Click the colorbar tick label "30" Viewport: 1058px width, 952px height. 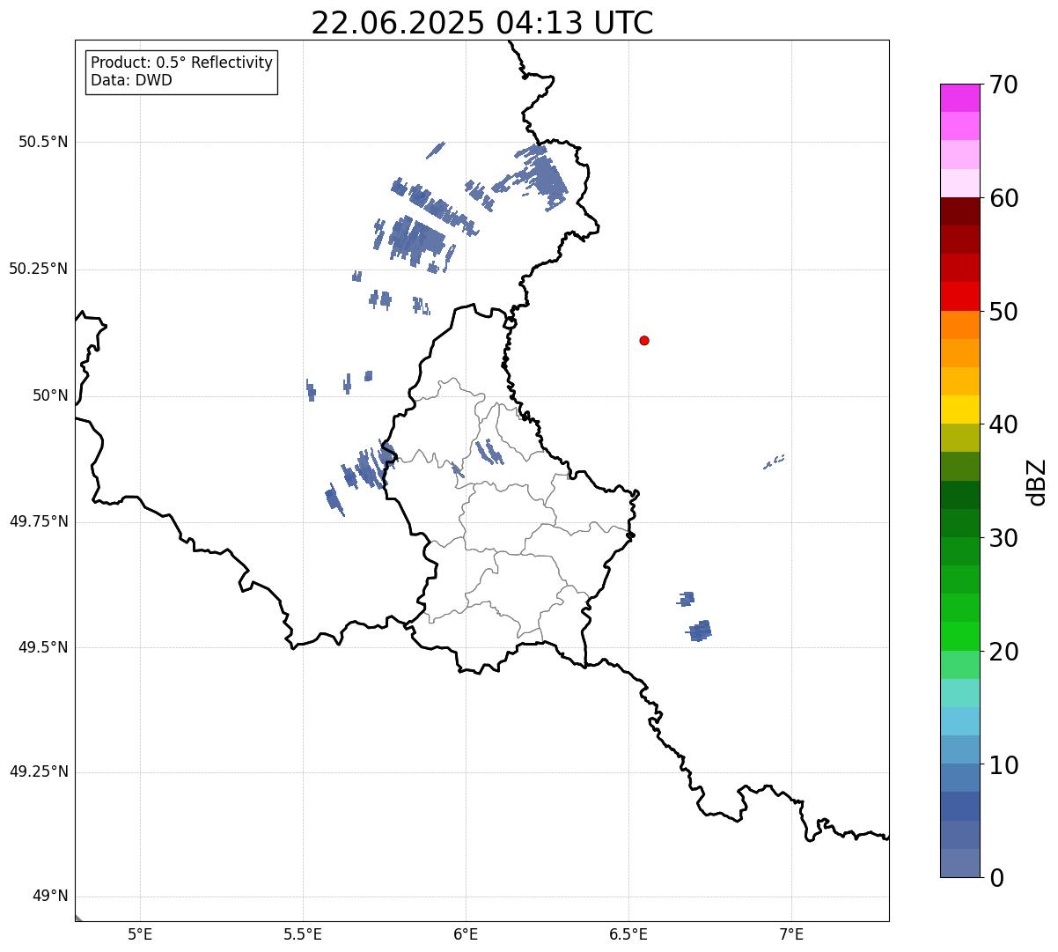[x=1003, y=538]
